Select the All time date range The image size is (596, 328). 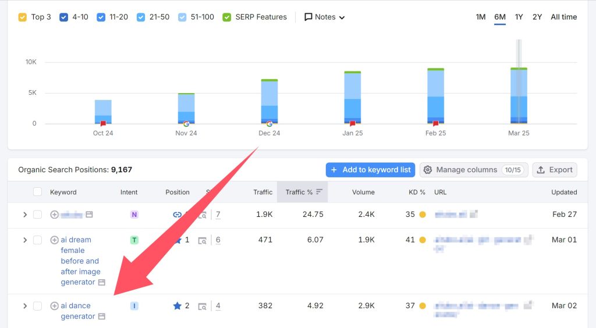pyautogui.click(x=563, y=17)
